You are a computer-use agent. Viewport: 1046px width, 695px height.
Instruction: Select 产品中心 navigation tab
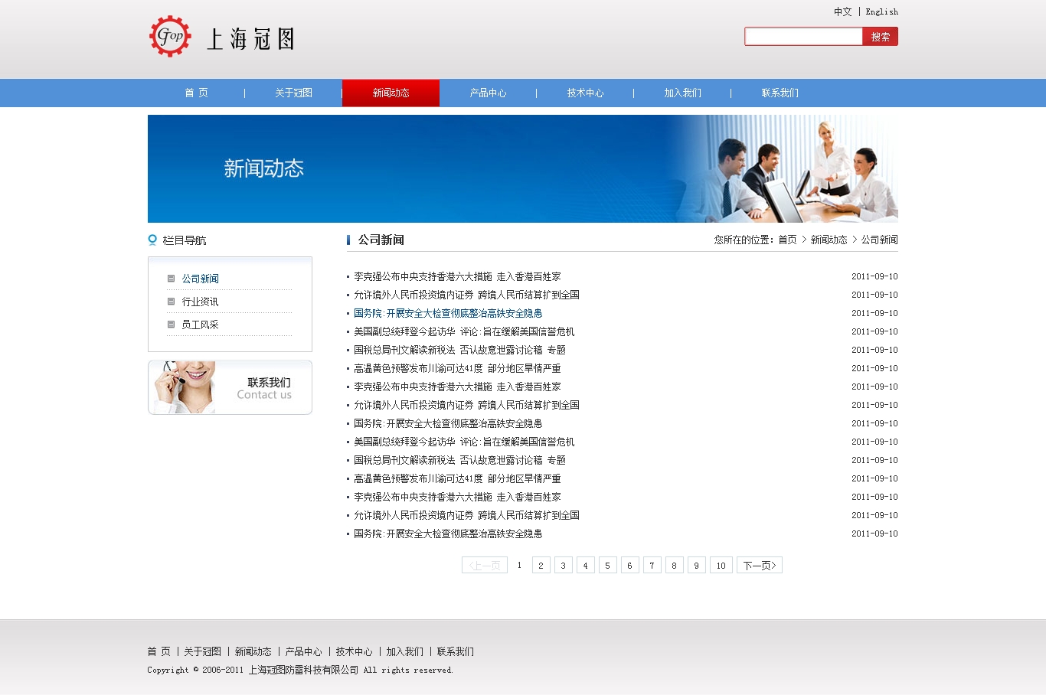[x=488, y=93]
